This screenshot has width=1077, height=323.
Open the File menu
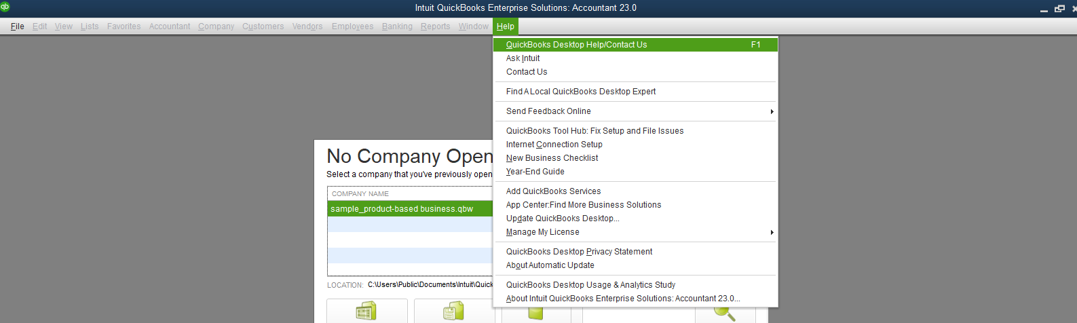[x=18, y=26]
